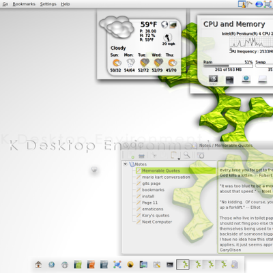Viewport: 273px width, 273px height.
Task: Open the Bookmarks menu
Action: click(x=24, y=4)
